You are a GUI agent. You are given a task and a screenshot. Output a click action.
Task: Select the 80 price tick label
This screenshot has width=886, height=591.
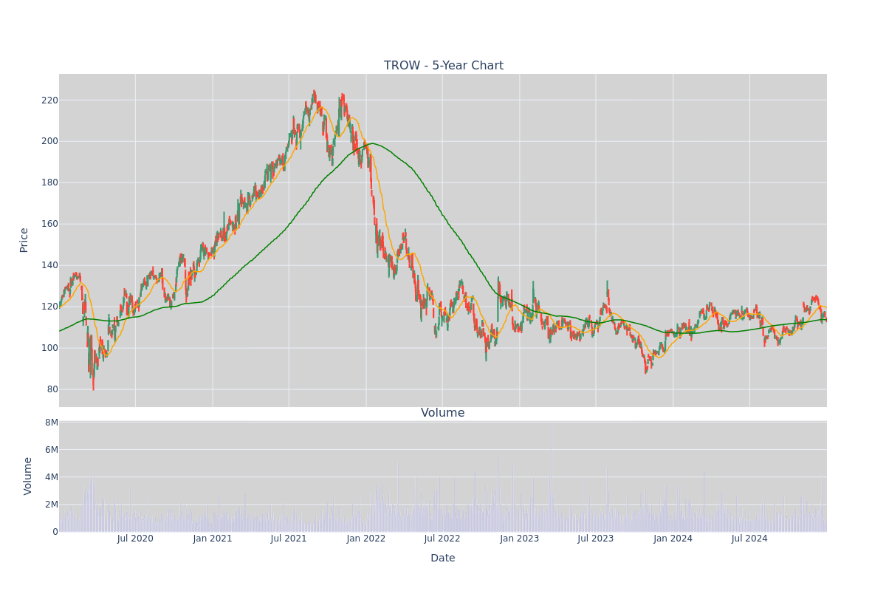(x=52, y=389)
